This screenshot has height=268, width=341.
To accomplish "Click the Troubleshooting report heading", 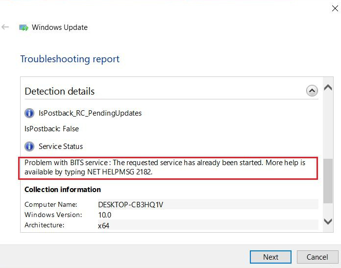I will tap(70, 59).
